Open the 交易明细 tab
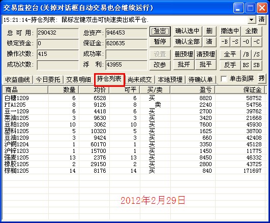 click(78, 80)
